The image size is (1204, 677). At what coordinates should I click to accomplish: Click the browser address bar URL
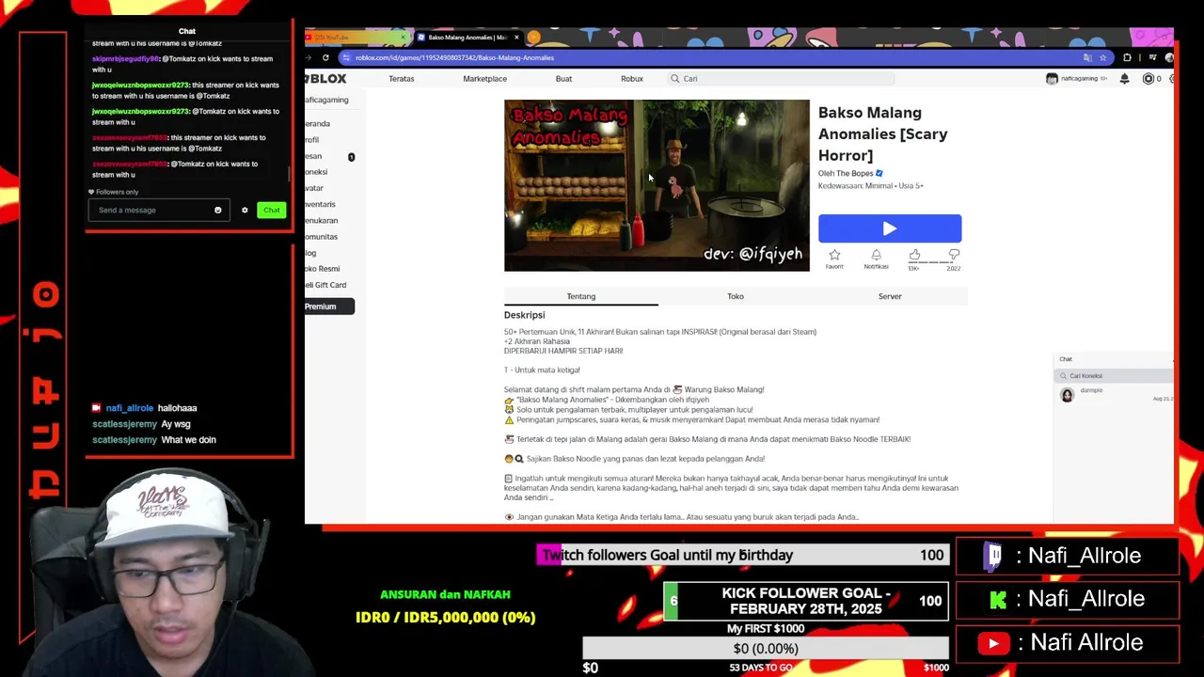click(454, 57)
